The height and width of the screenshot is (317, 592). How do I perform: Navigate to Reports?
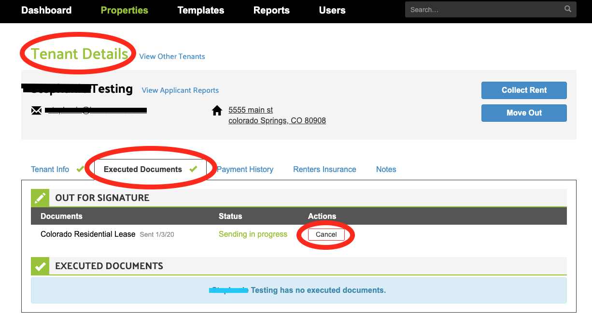[x=271, y=10]
